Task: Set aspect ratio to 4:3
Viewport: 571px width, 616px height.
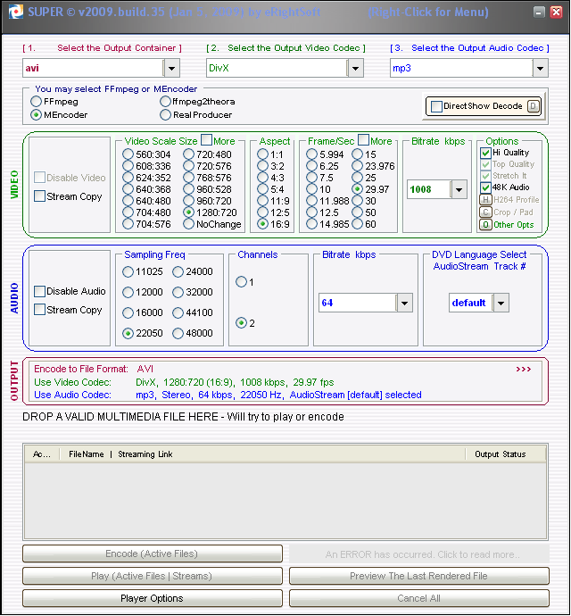Action: 262,178
